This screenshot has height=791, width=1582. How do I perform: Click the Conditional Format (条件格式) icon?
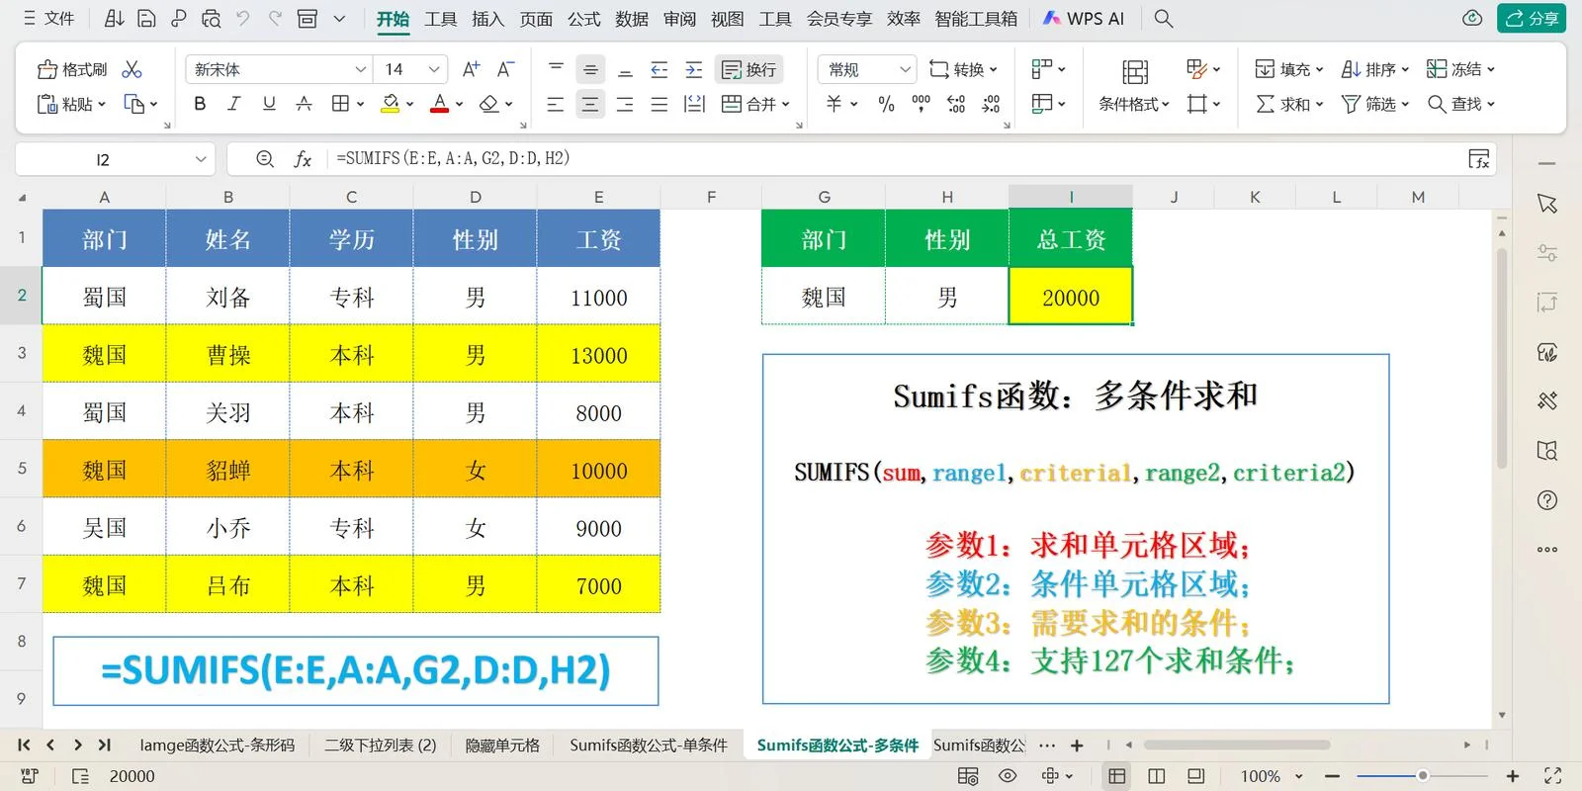(x=1134, y=71)
